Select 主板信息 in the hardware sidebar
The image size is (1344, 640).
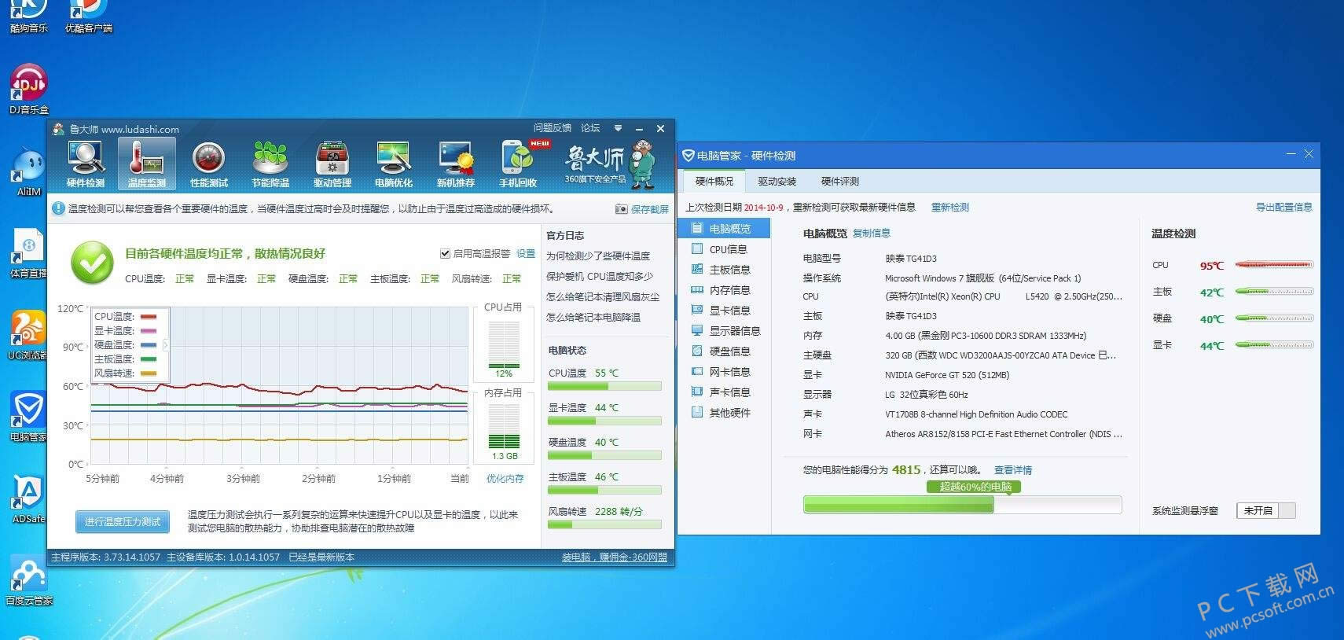[x=724, y=270]
